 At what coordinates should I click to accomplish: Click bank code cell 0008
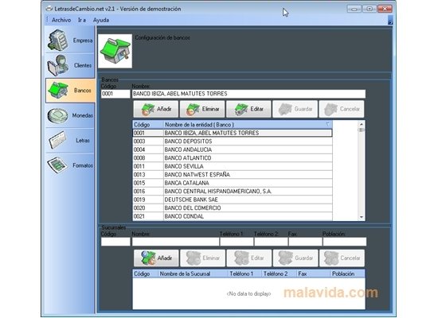click(x=148, y=158)
